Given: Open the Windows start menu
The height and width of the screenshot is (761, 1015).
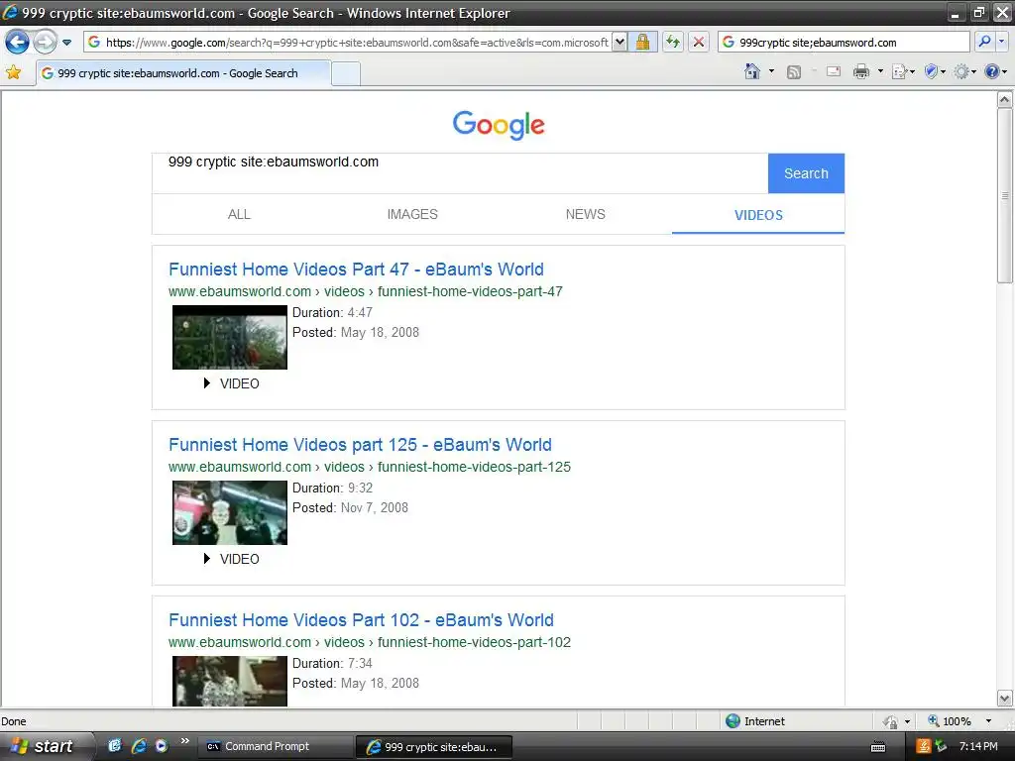Looking at the screenshot, I should 46,746.
